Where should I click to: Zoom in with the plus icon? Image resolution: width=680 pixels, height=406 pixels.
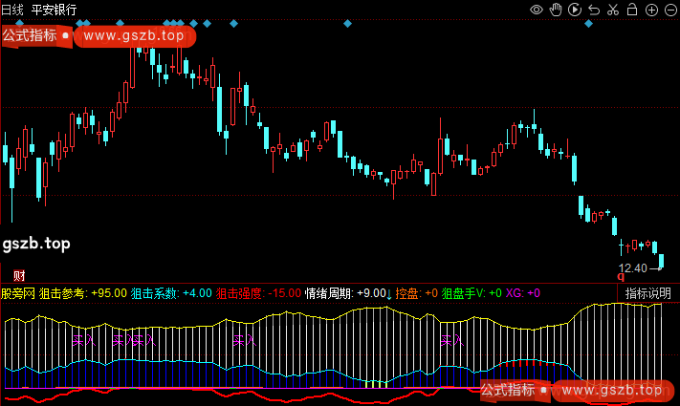[650, 10]
